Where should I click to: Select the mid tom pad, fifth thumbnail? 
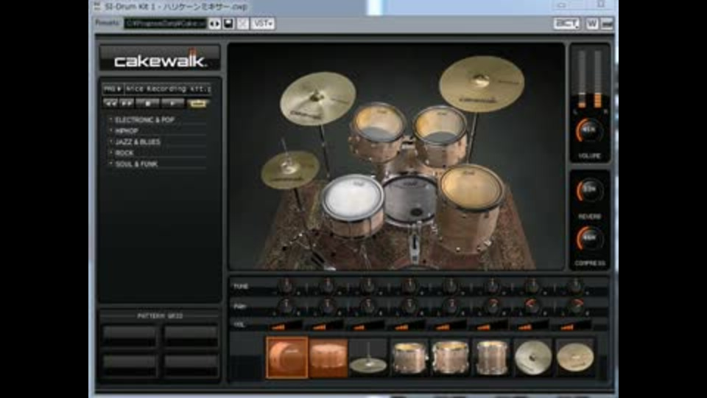point(451,357)
